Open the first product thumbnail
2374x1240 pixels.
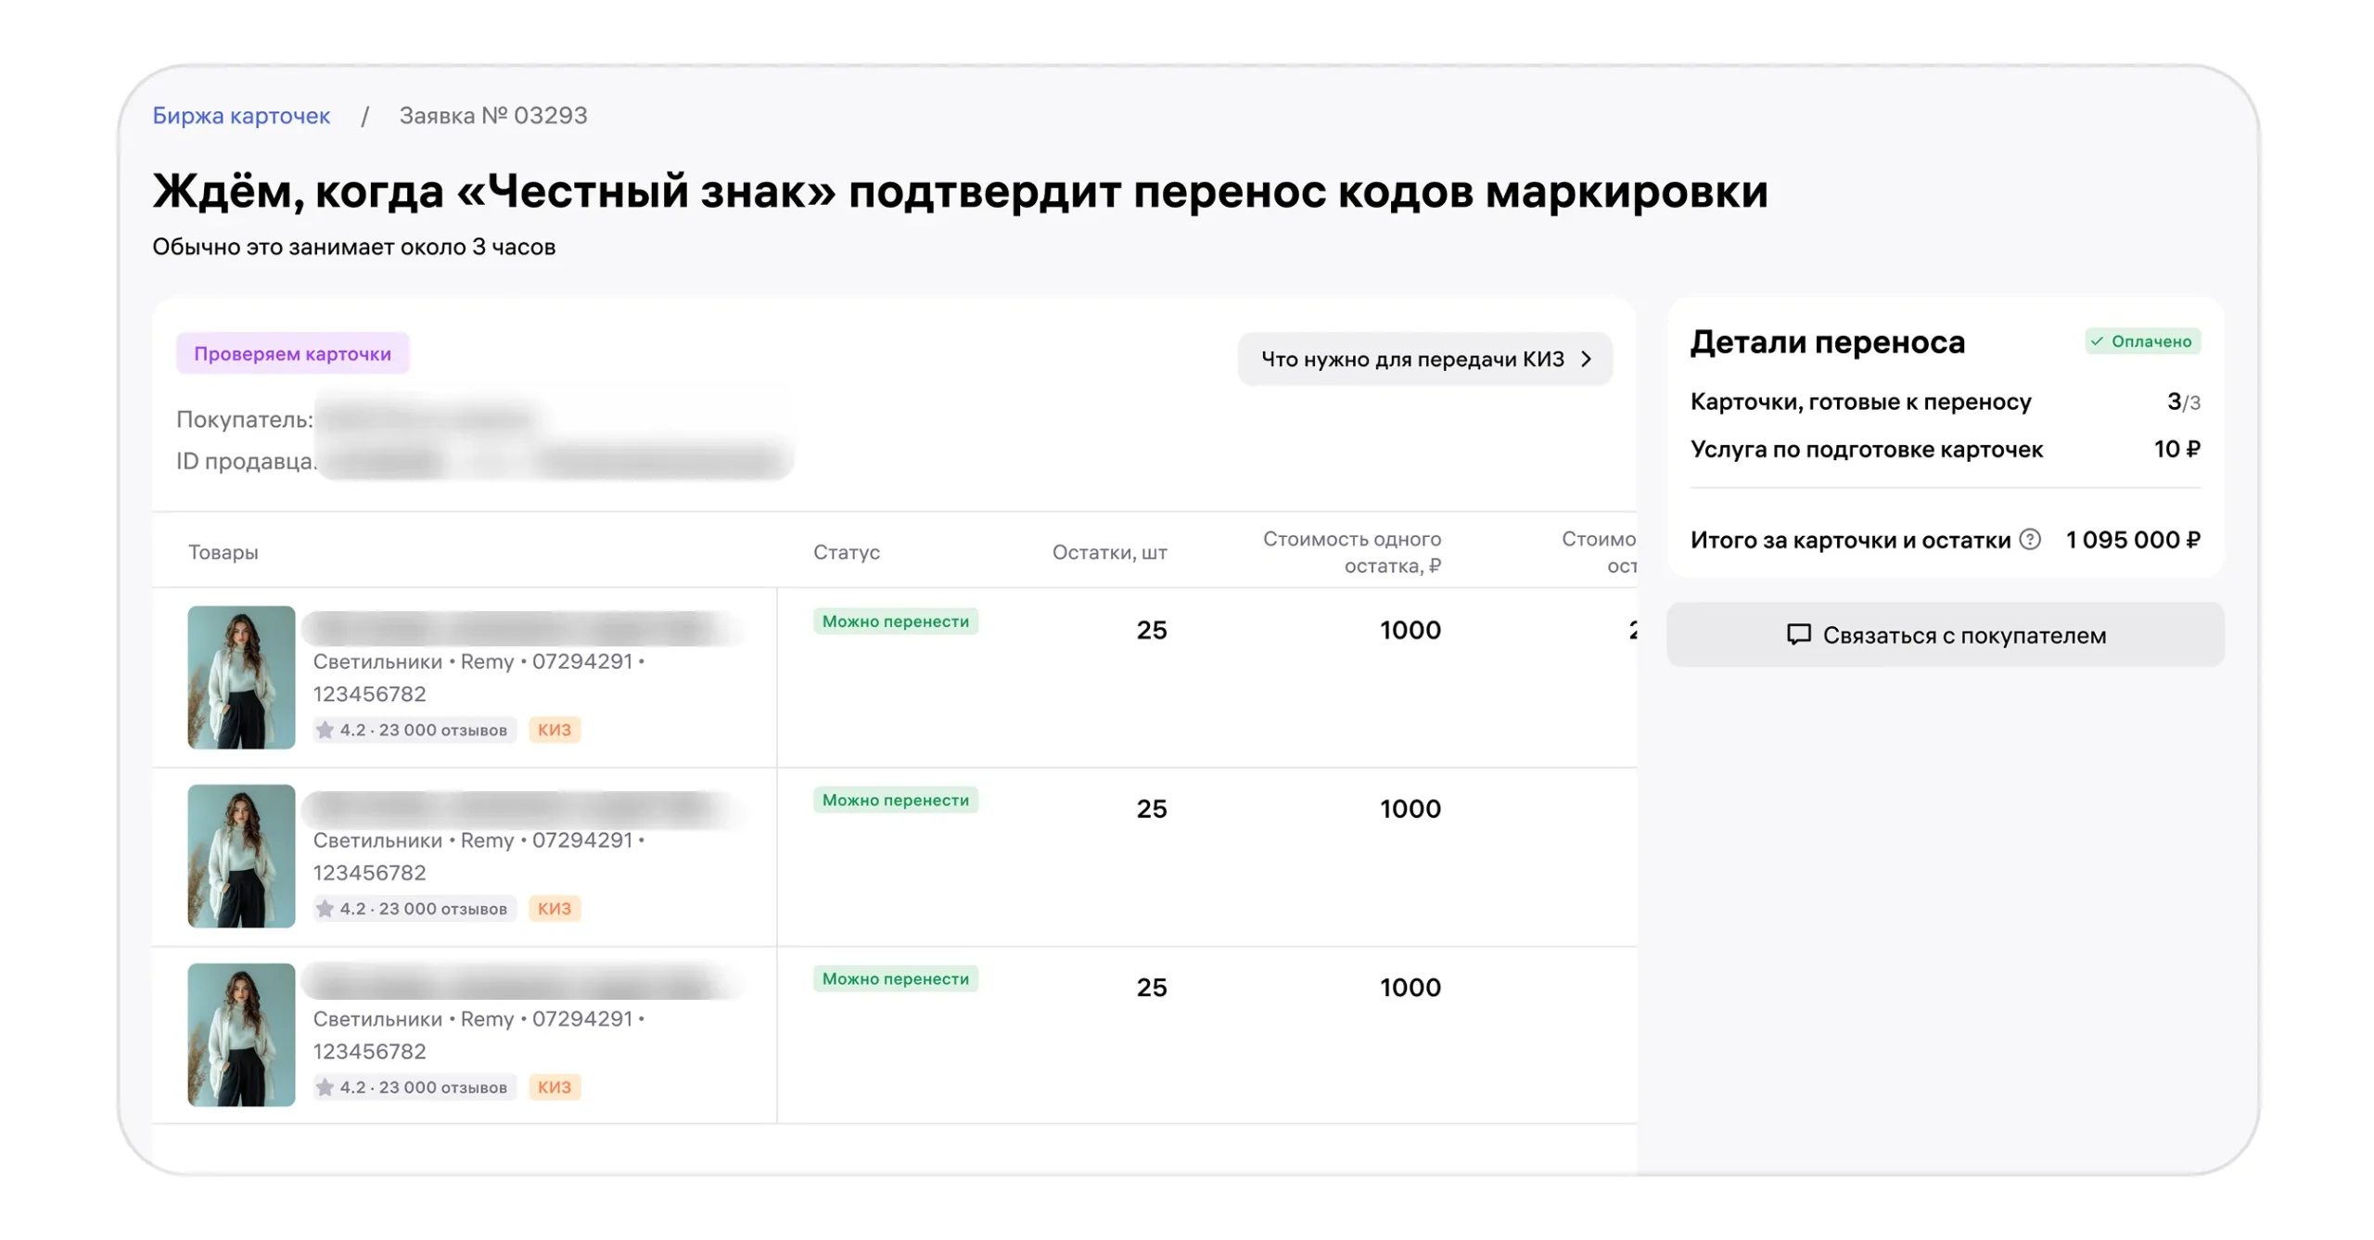pyautogui.click(x=241, y=677)
